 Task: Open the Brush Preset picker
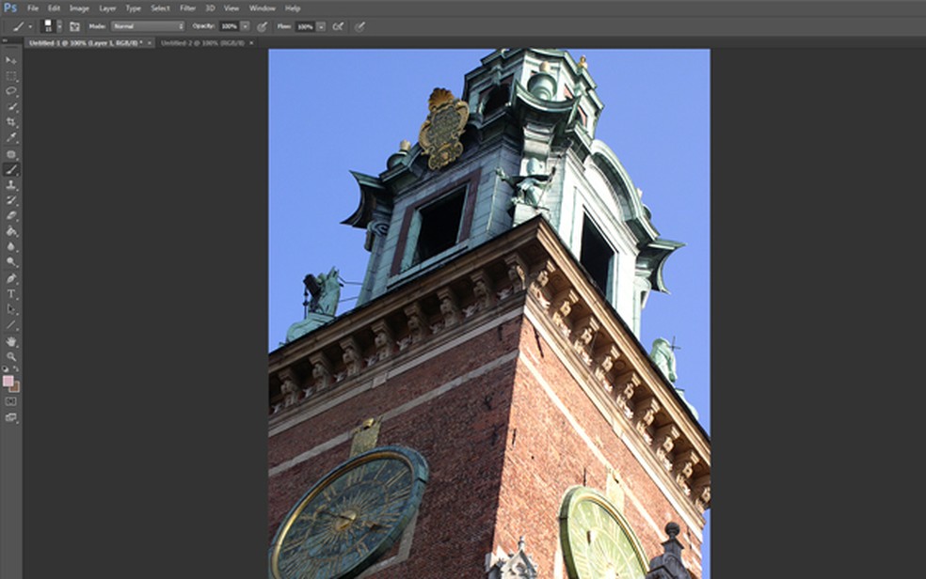(51, 26)
